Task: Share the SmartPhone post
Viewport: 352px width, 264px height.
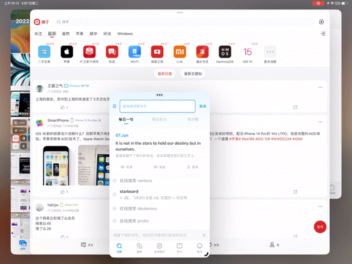Action: [295, 192]
